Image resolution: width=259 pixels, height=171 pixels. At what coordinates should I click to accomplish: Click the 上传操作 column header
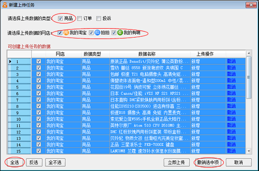208,54
